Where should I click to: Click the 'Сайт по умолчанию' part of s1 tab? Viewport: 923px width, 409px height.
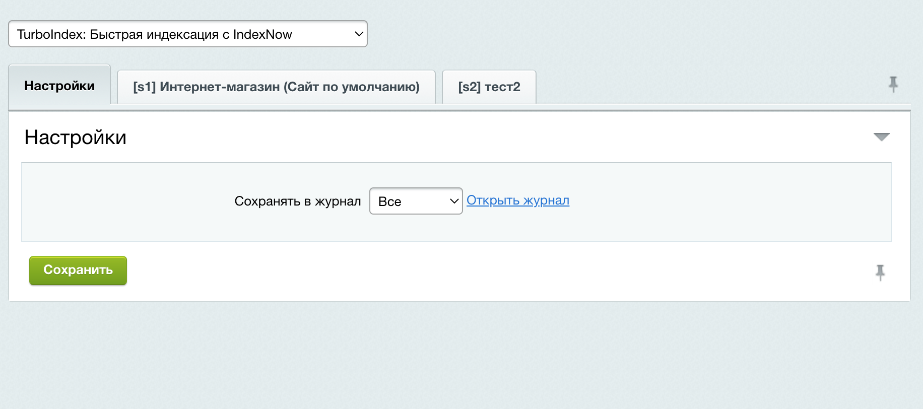point(352,87)
